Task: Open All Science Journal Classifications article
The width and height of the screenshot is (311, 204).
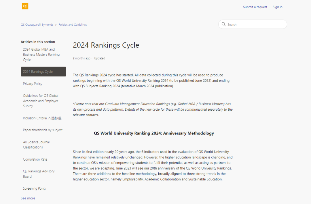Action: coord(36,145)
